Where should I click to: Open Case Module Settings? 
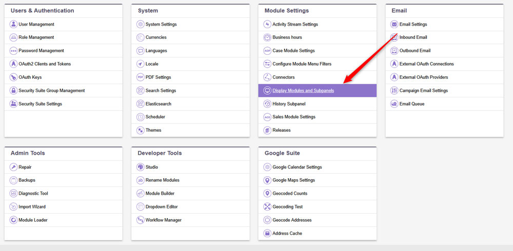click(293, 51)
